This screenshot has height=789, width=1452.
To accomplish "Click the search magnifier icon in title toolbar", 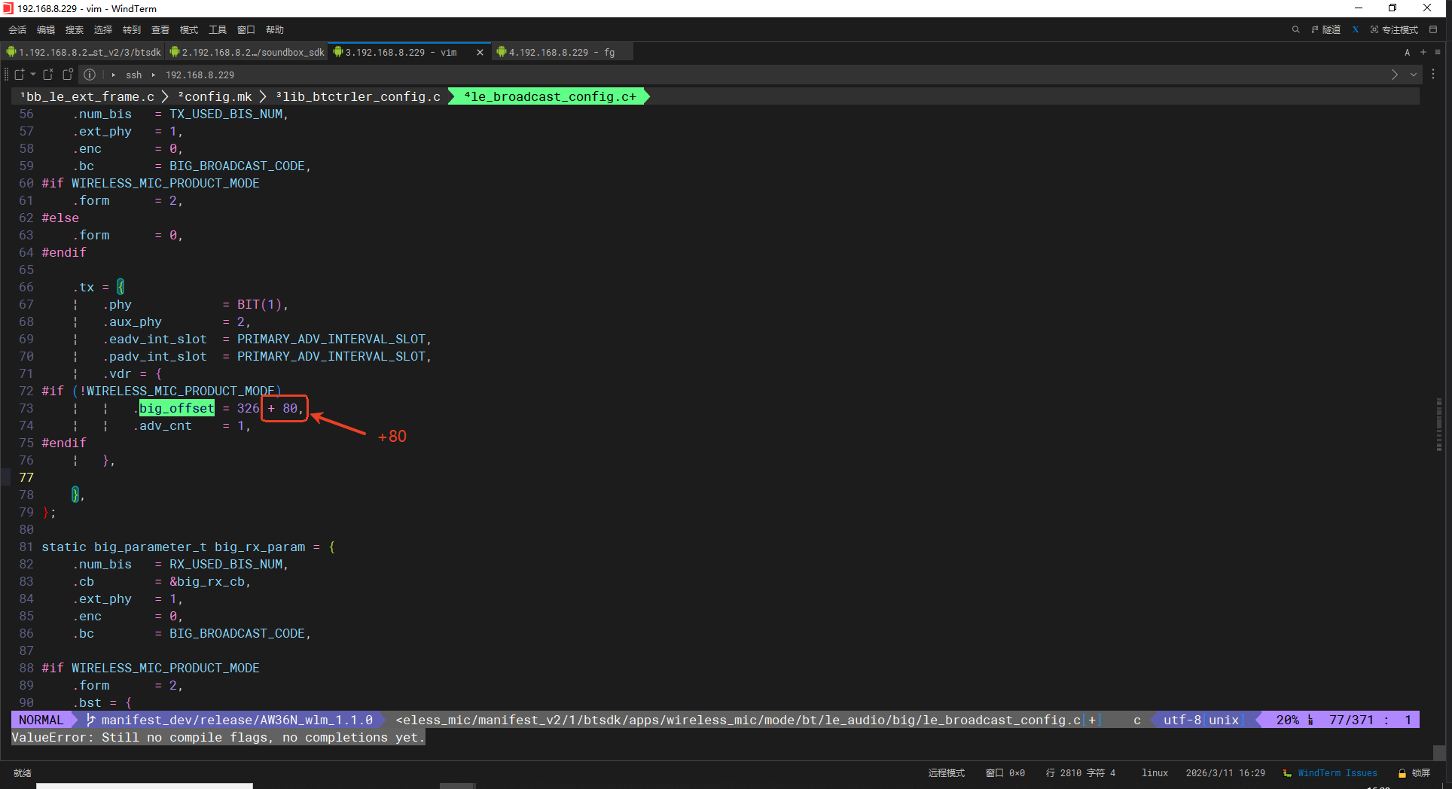I will click(1295, 30).
